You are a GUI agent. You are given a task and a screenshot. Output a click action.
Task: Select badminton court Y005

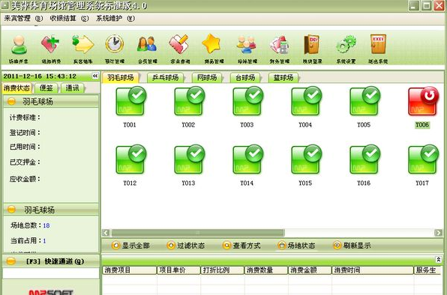(x=365, y=101)
